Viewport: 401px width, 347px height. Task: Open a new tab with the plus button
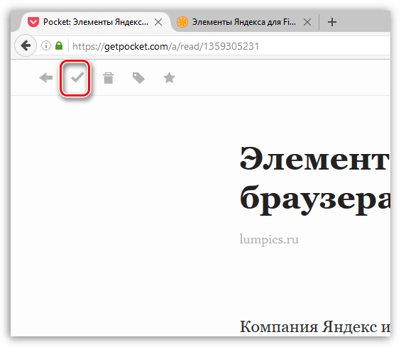coord(332,22)
